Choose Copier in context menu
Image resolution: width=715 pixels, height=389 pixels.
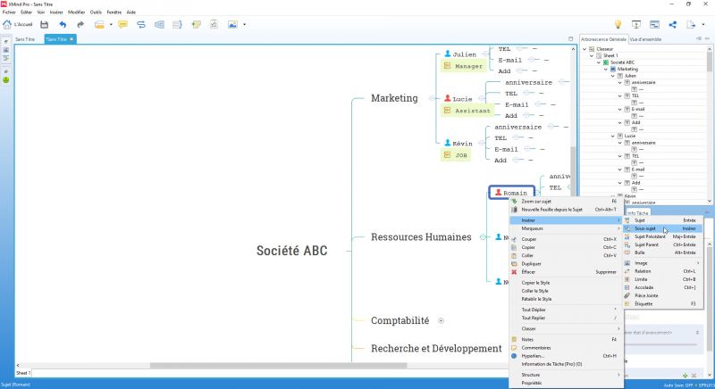coord(566,247)
